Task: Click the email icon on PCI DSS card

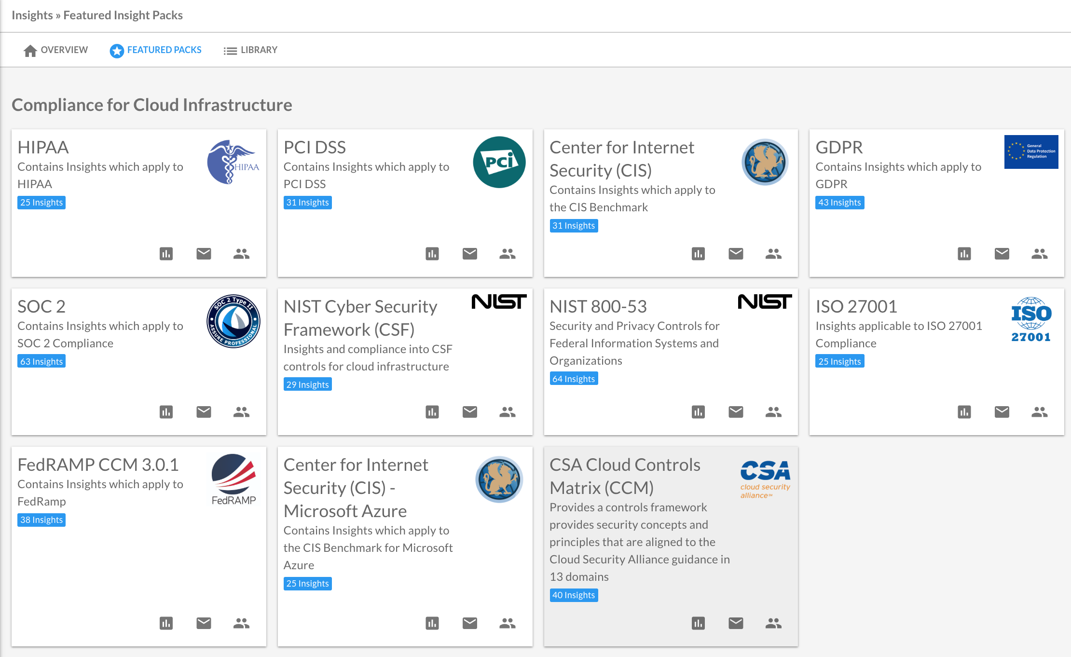Action: click(x=469, y=254)
